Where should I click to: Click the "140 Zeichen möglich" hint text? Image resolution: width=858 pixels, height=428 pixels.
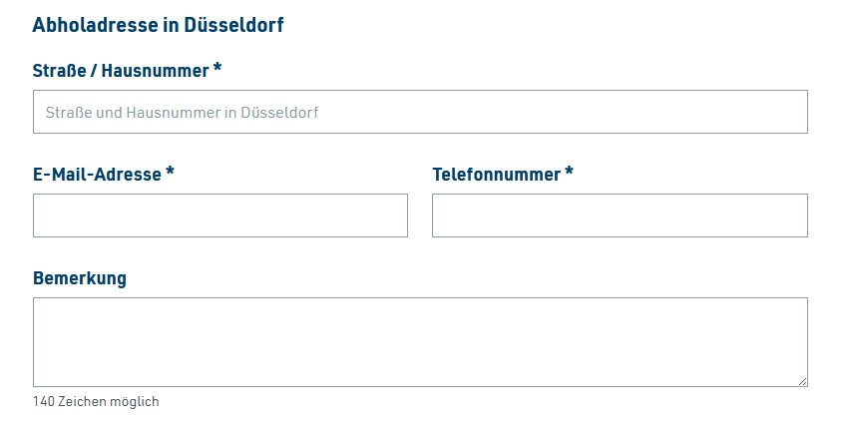point(96,402)
